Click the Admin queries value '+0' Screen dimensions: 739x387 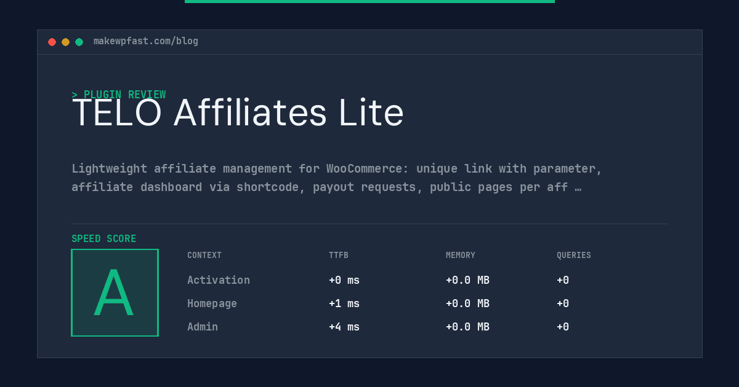(563, 327)
